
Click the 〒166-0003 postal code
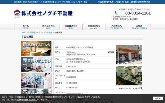pos(71,52)
